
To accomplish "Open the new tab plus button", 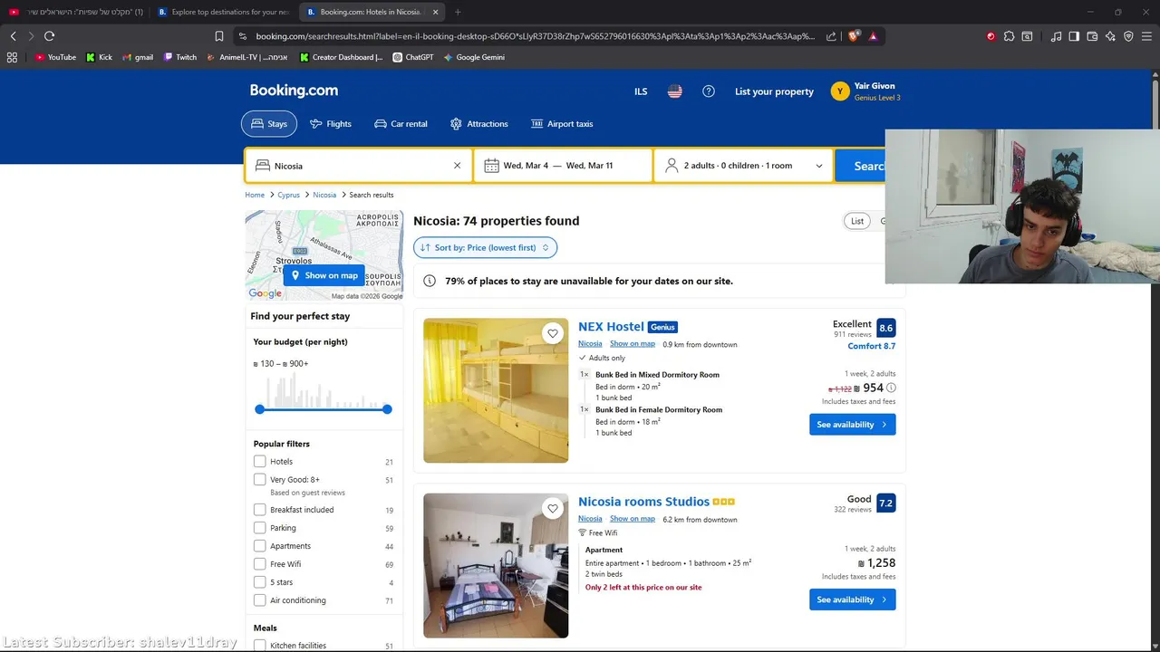I will pos(458,12).
